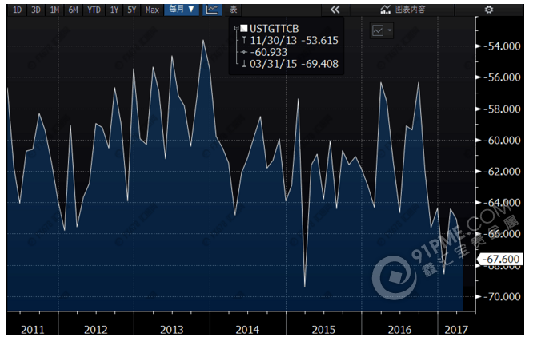Click the low-value marker icon in legend

(245, 61)
